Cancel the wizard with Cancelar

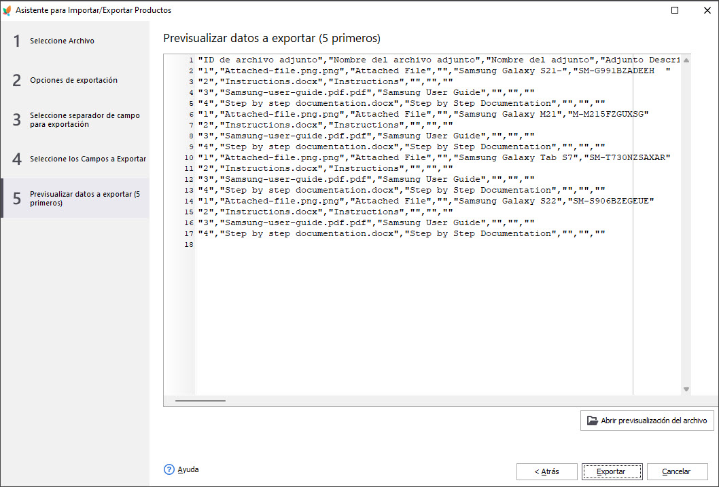coord(677,471)
